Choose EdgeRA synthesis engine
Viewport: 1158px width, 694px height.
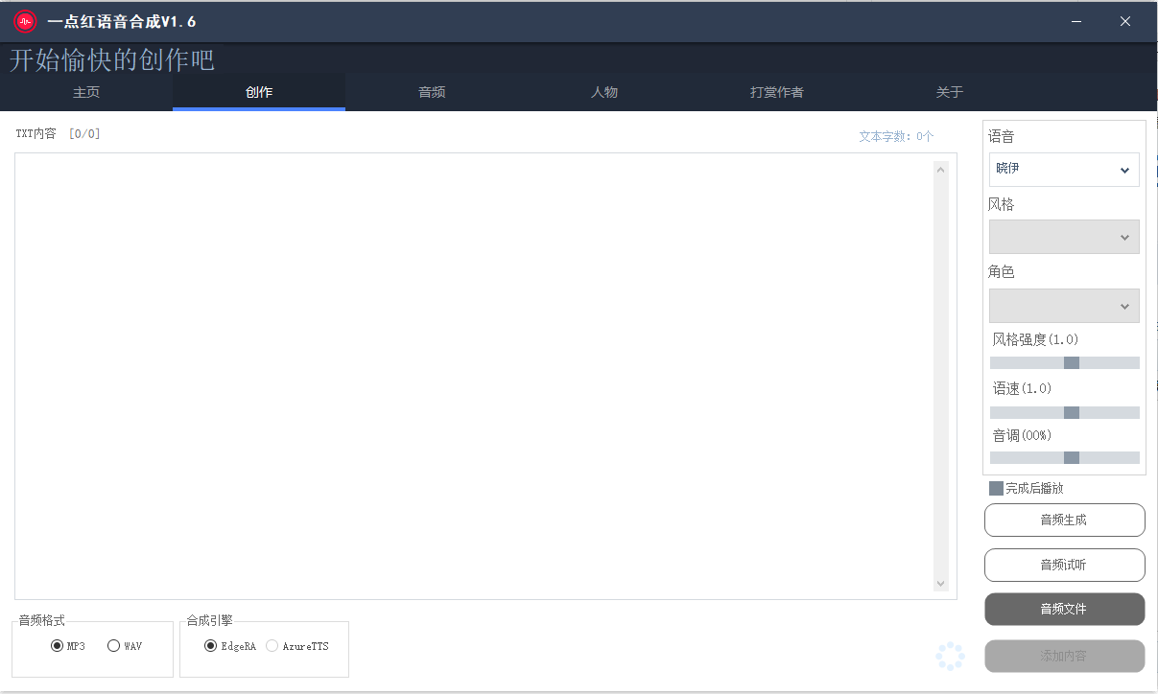211,646
